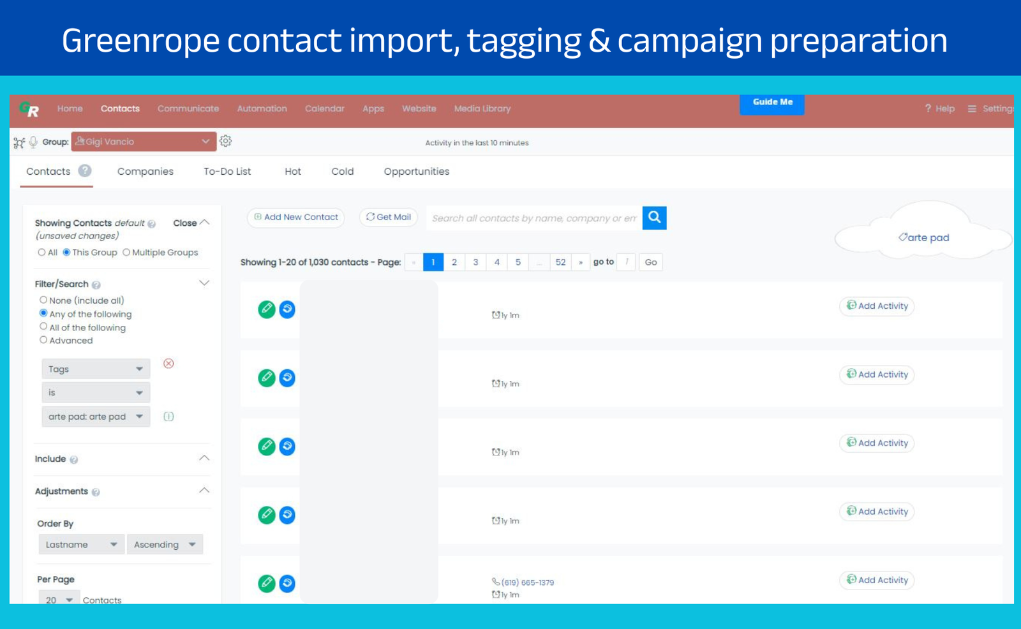Viewport: 1021px width, 629px height.
Task: Open the Gigi Vancio group dropdown
Action: [x=144, y=142]
